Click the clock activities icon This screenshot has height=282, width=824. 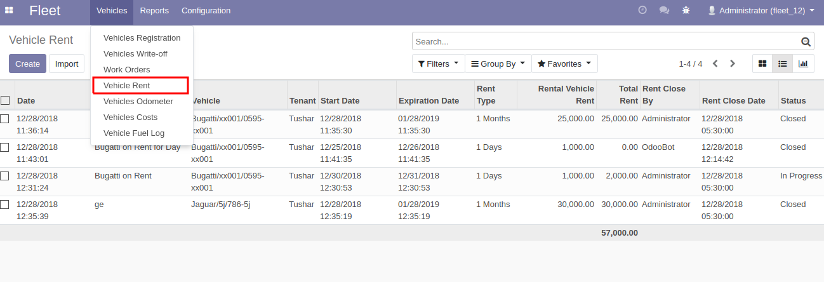pos(642,10)
